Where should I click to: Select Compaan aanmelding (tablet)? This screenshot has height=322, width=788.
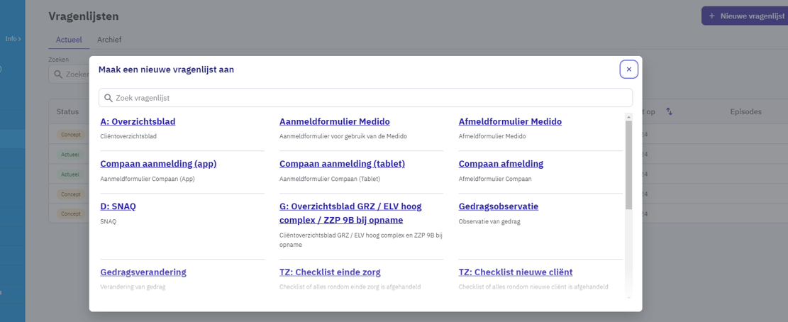343,164
